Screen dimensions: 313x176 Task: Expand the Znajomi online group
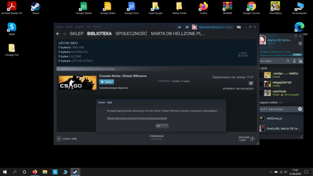point(271,103)
